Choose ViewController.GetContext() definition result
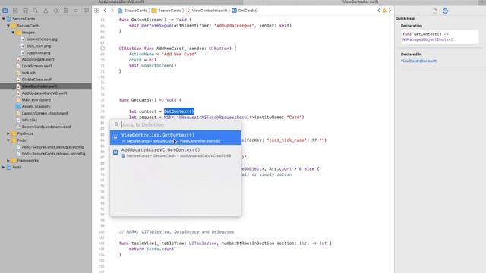This screenshot has height=273, width=486. pos(175,137)
